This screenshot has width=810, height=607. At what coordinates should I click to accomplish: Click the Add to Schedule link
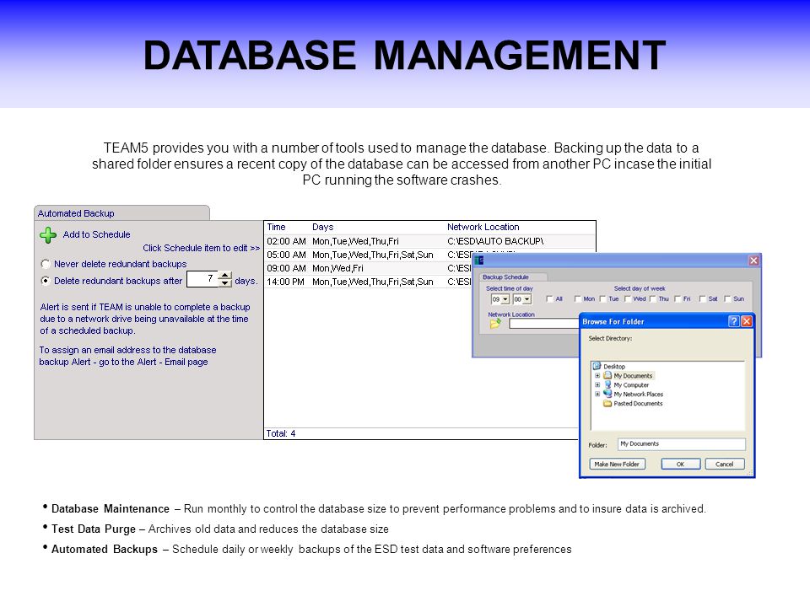pyautogui.click(x=96, y=234)
